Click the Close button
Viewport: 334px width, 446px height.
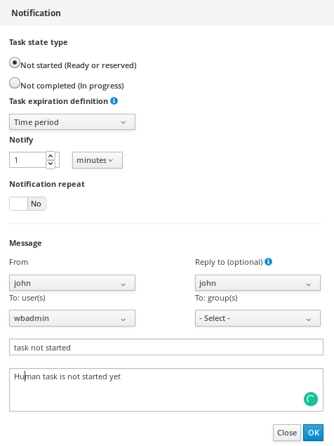(287, 433)
